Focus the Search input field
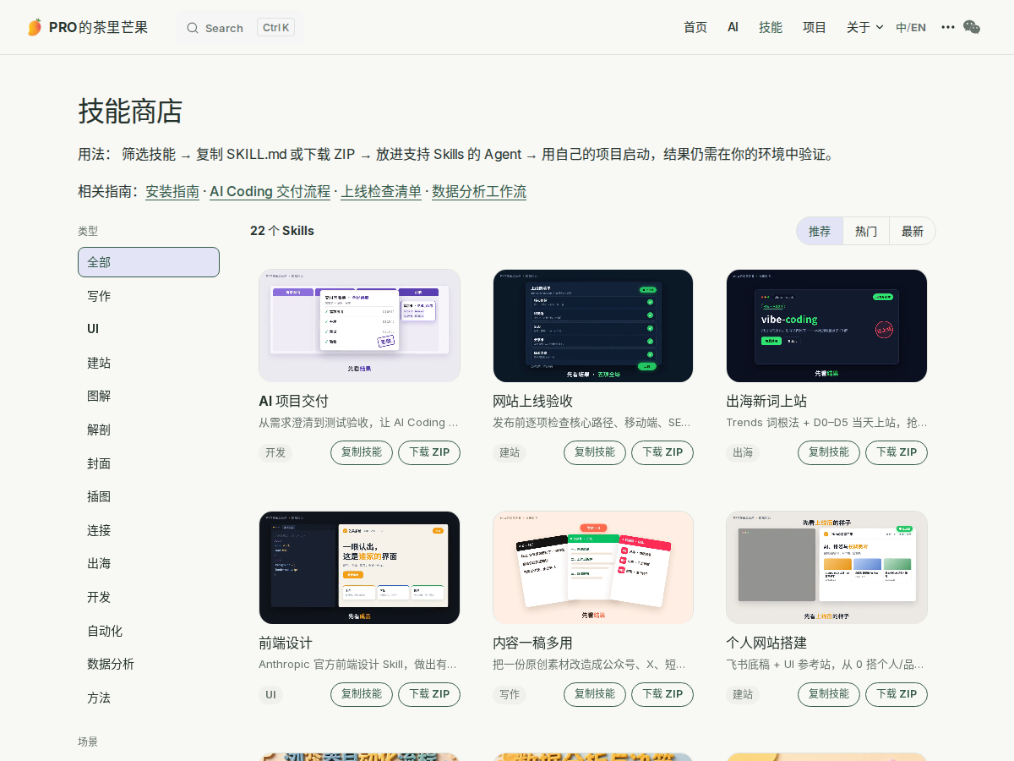 tap(240, 28)
